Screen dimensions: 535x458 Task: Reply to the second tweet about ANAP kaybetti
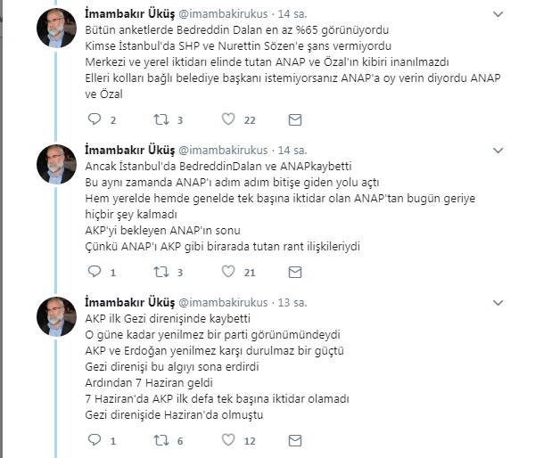tap(96, 272)
